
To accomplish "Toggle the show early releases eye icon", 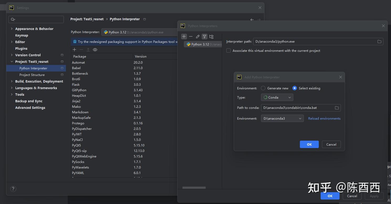I will (x=95, y=50).
